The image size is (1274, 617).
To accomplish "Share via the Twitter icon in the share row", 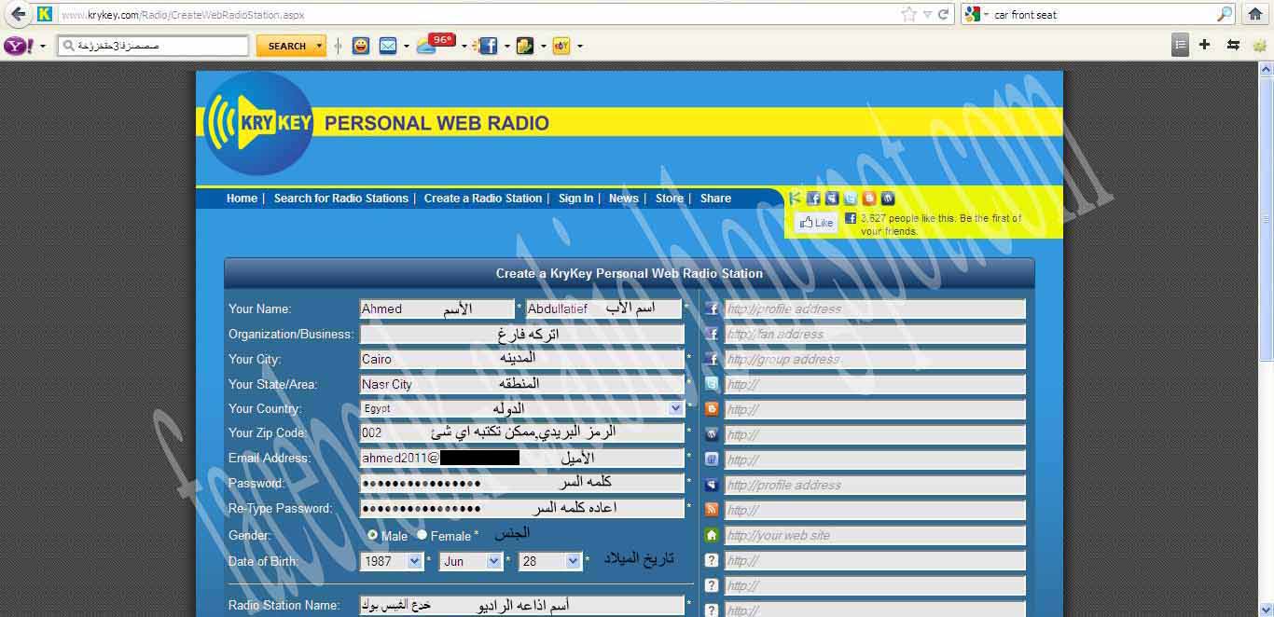I will (x=851, y=198).
